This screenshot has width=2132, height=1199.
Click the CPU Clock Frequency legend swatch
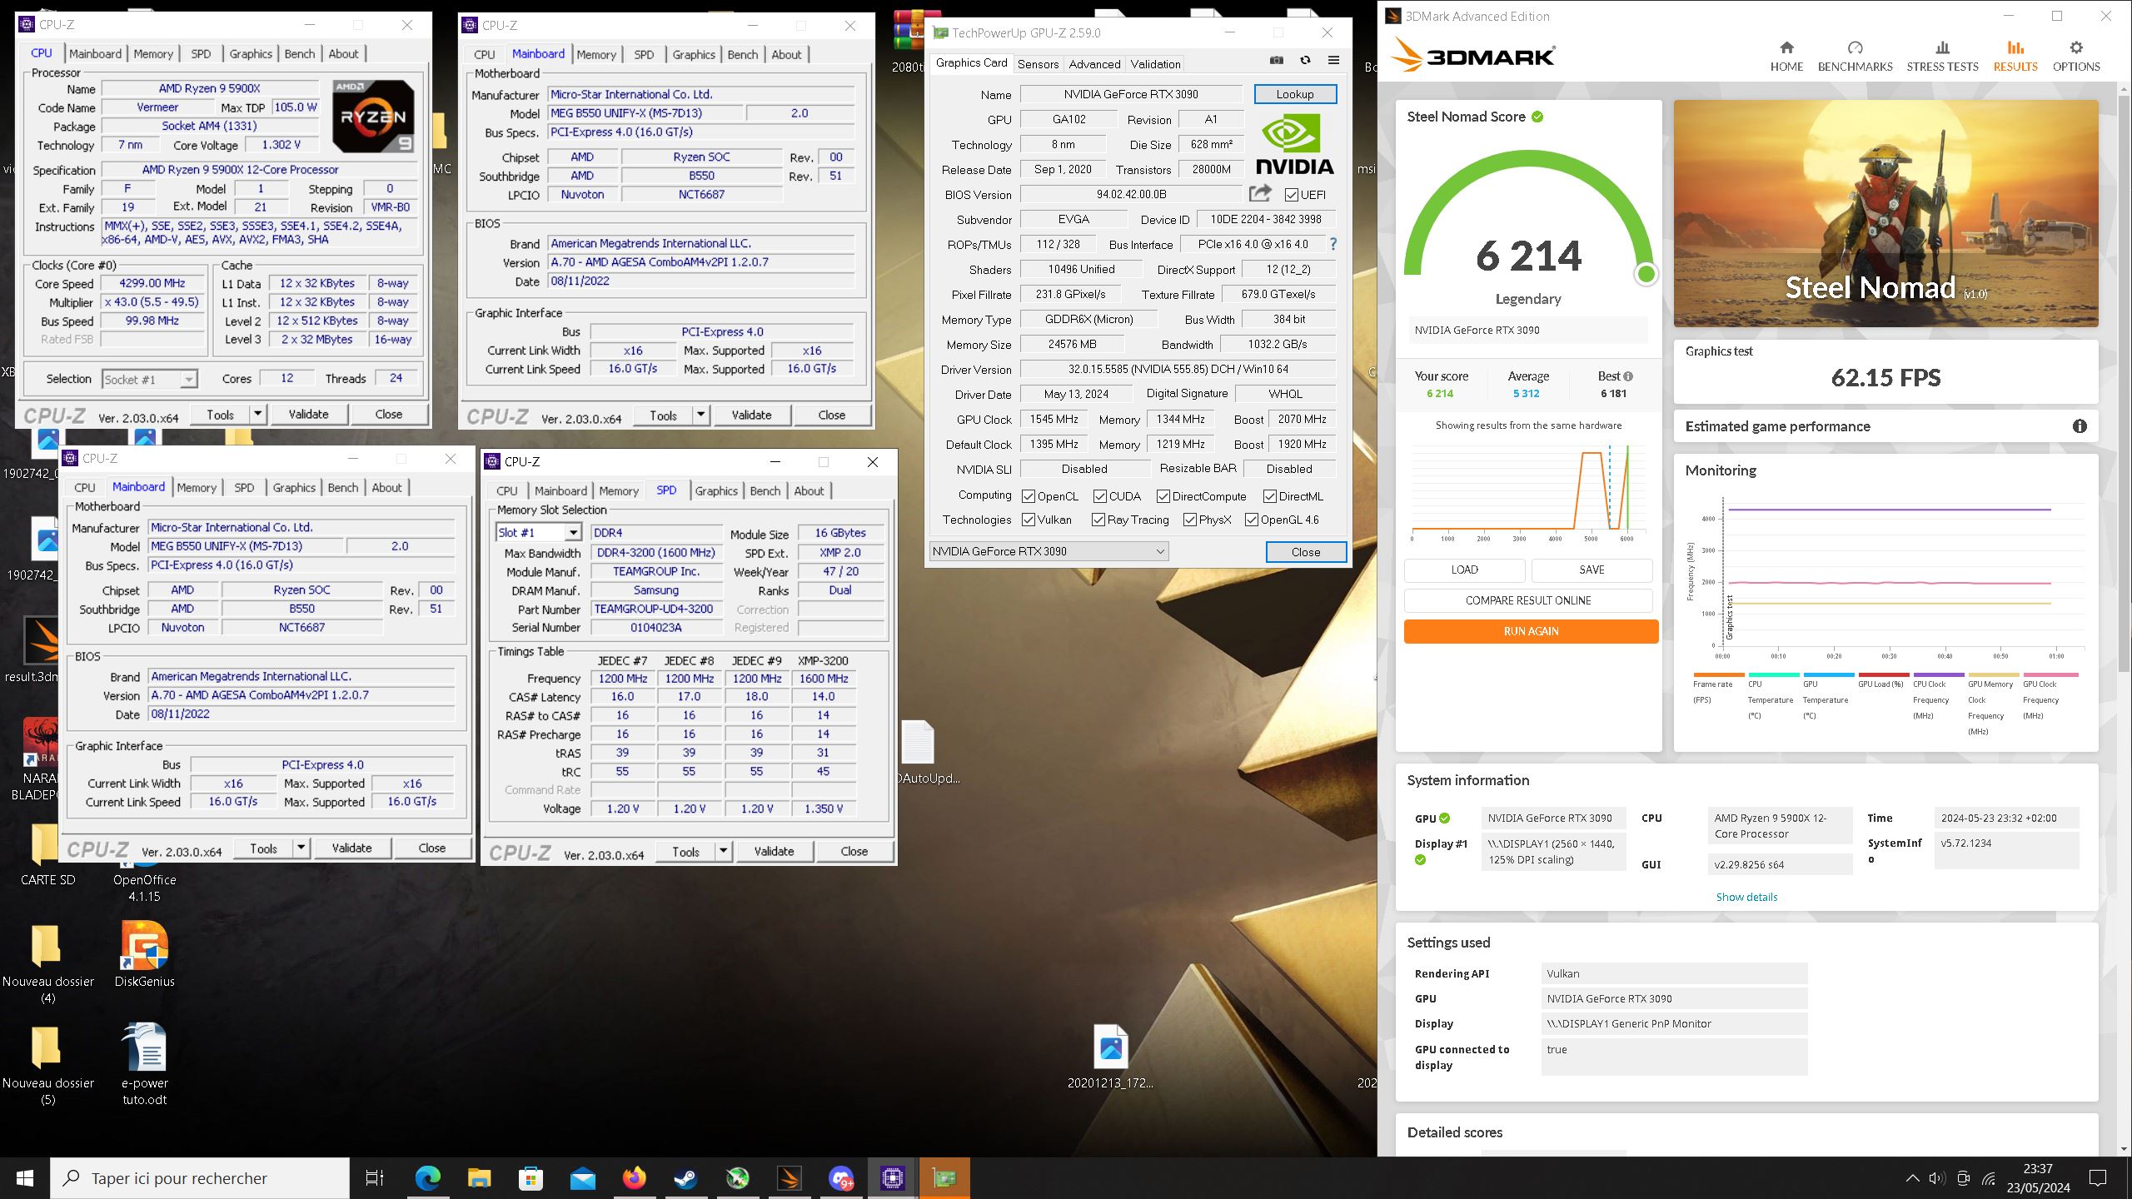click(x=1938, y=674)
